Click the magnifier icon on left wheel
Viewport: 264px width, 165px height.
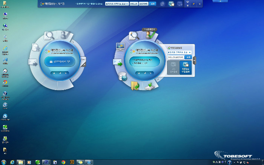(x=49, y=35)
